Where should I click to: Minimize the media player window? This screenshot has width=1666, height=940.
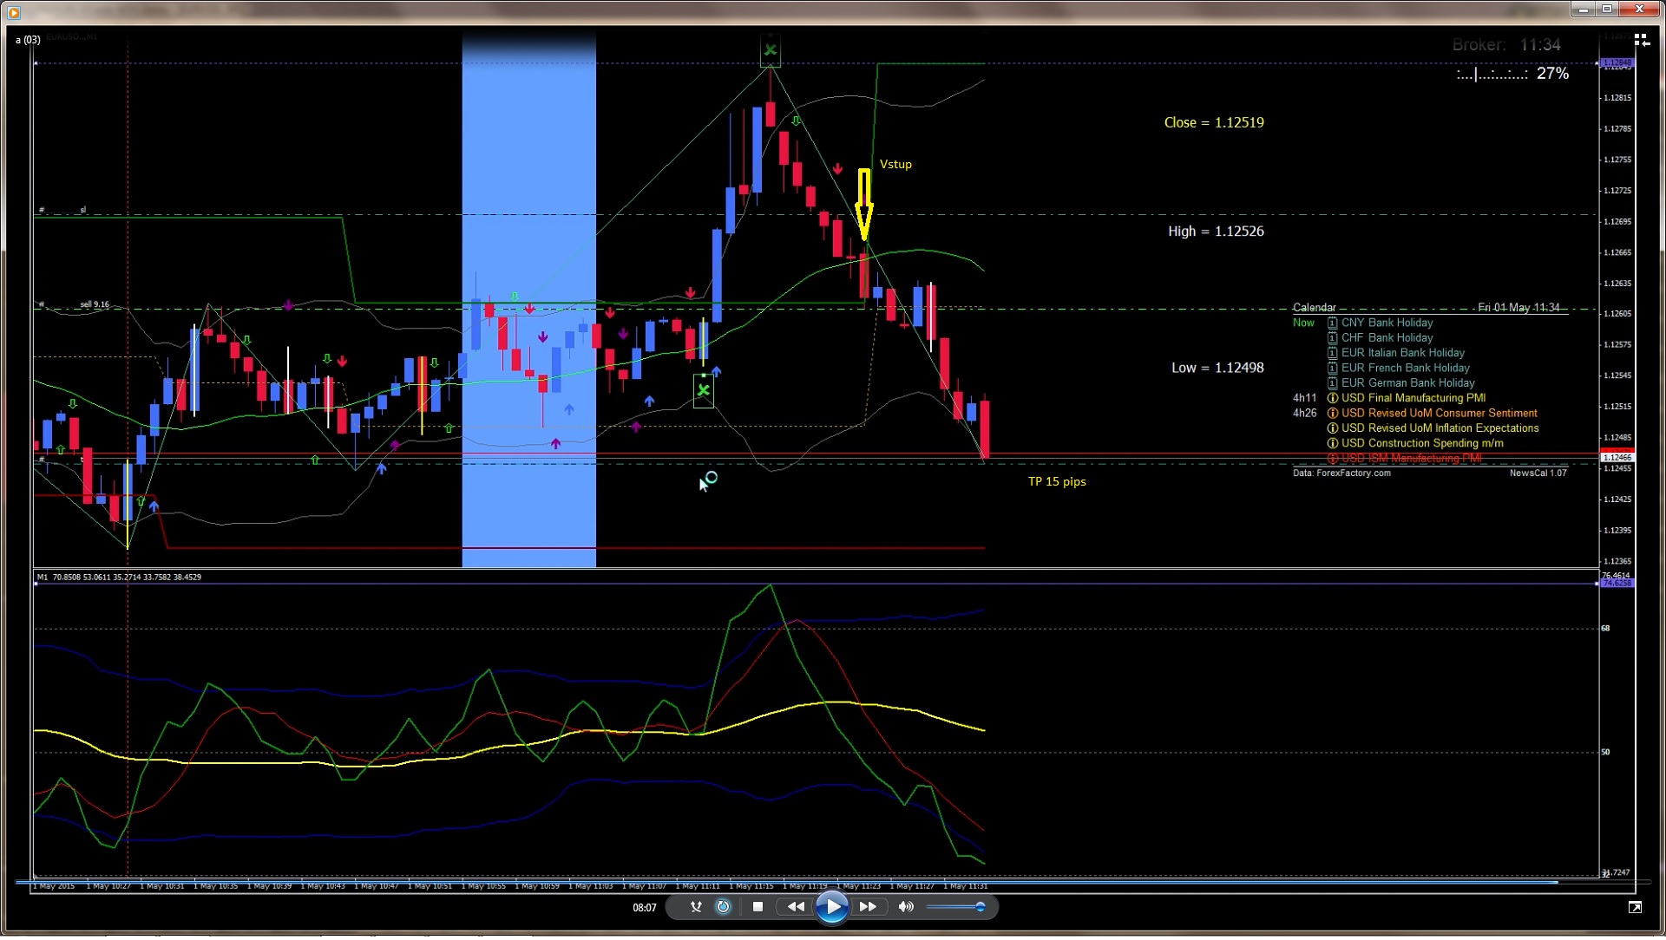[1584, 10]
